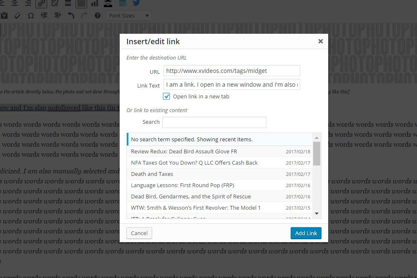This screenshot has width=417, height=278.
Task: Select Dead Bird, Gendarmes, and the Spirit of Rescue
Action: 220,196
